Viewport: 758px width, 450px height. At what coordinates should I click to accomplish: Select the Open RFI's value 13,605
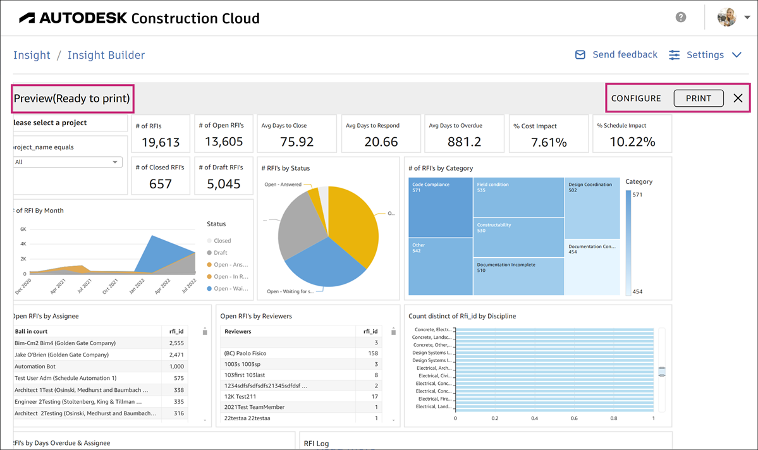pyautogui.click(x=223, y=142)
